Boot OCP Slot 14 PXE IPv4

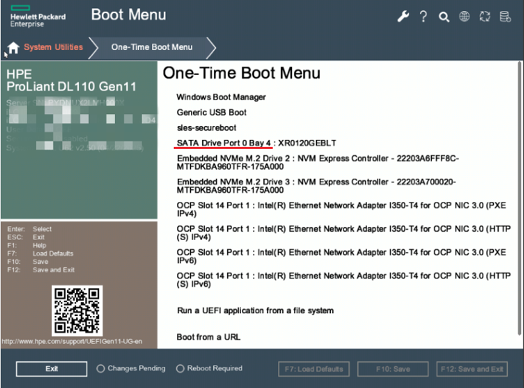(x=341, y=209)
